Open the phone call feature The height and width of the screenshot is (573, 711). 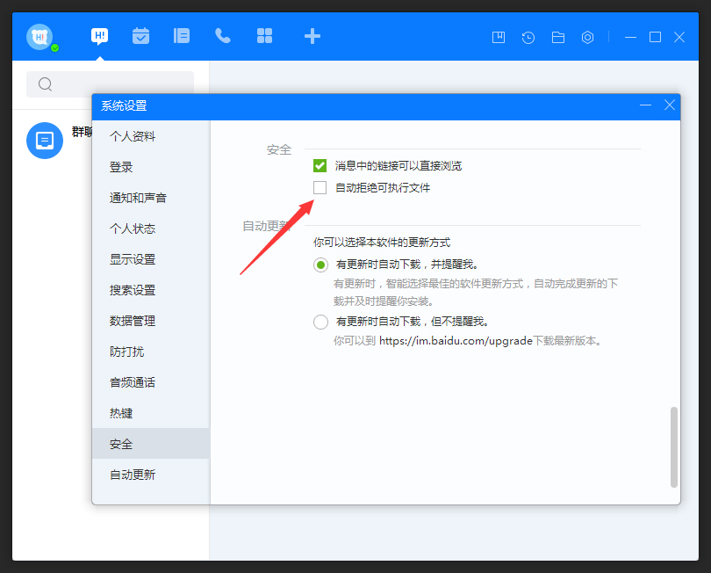click(x=223, y=36)
